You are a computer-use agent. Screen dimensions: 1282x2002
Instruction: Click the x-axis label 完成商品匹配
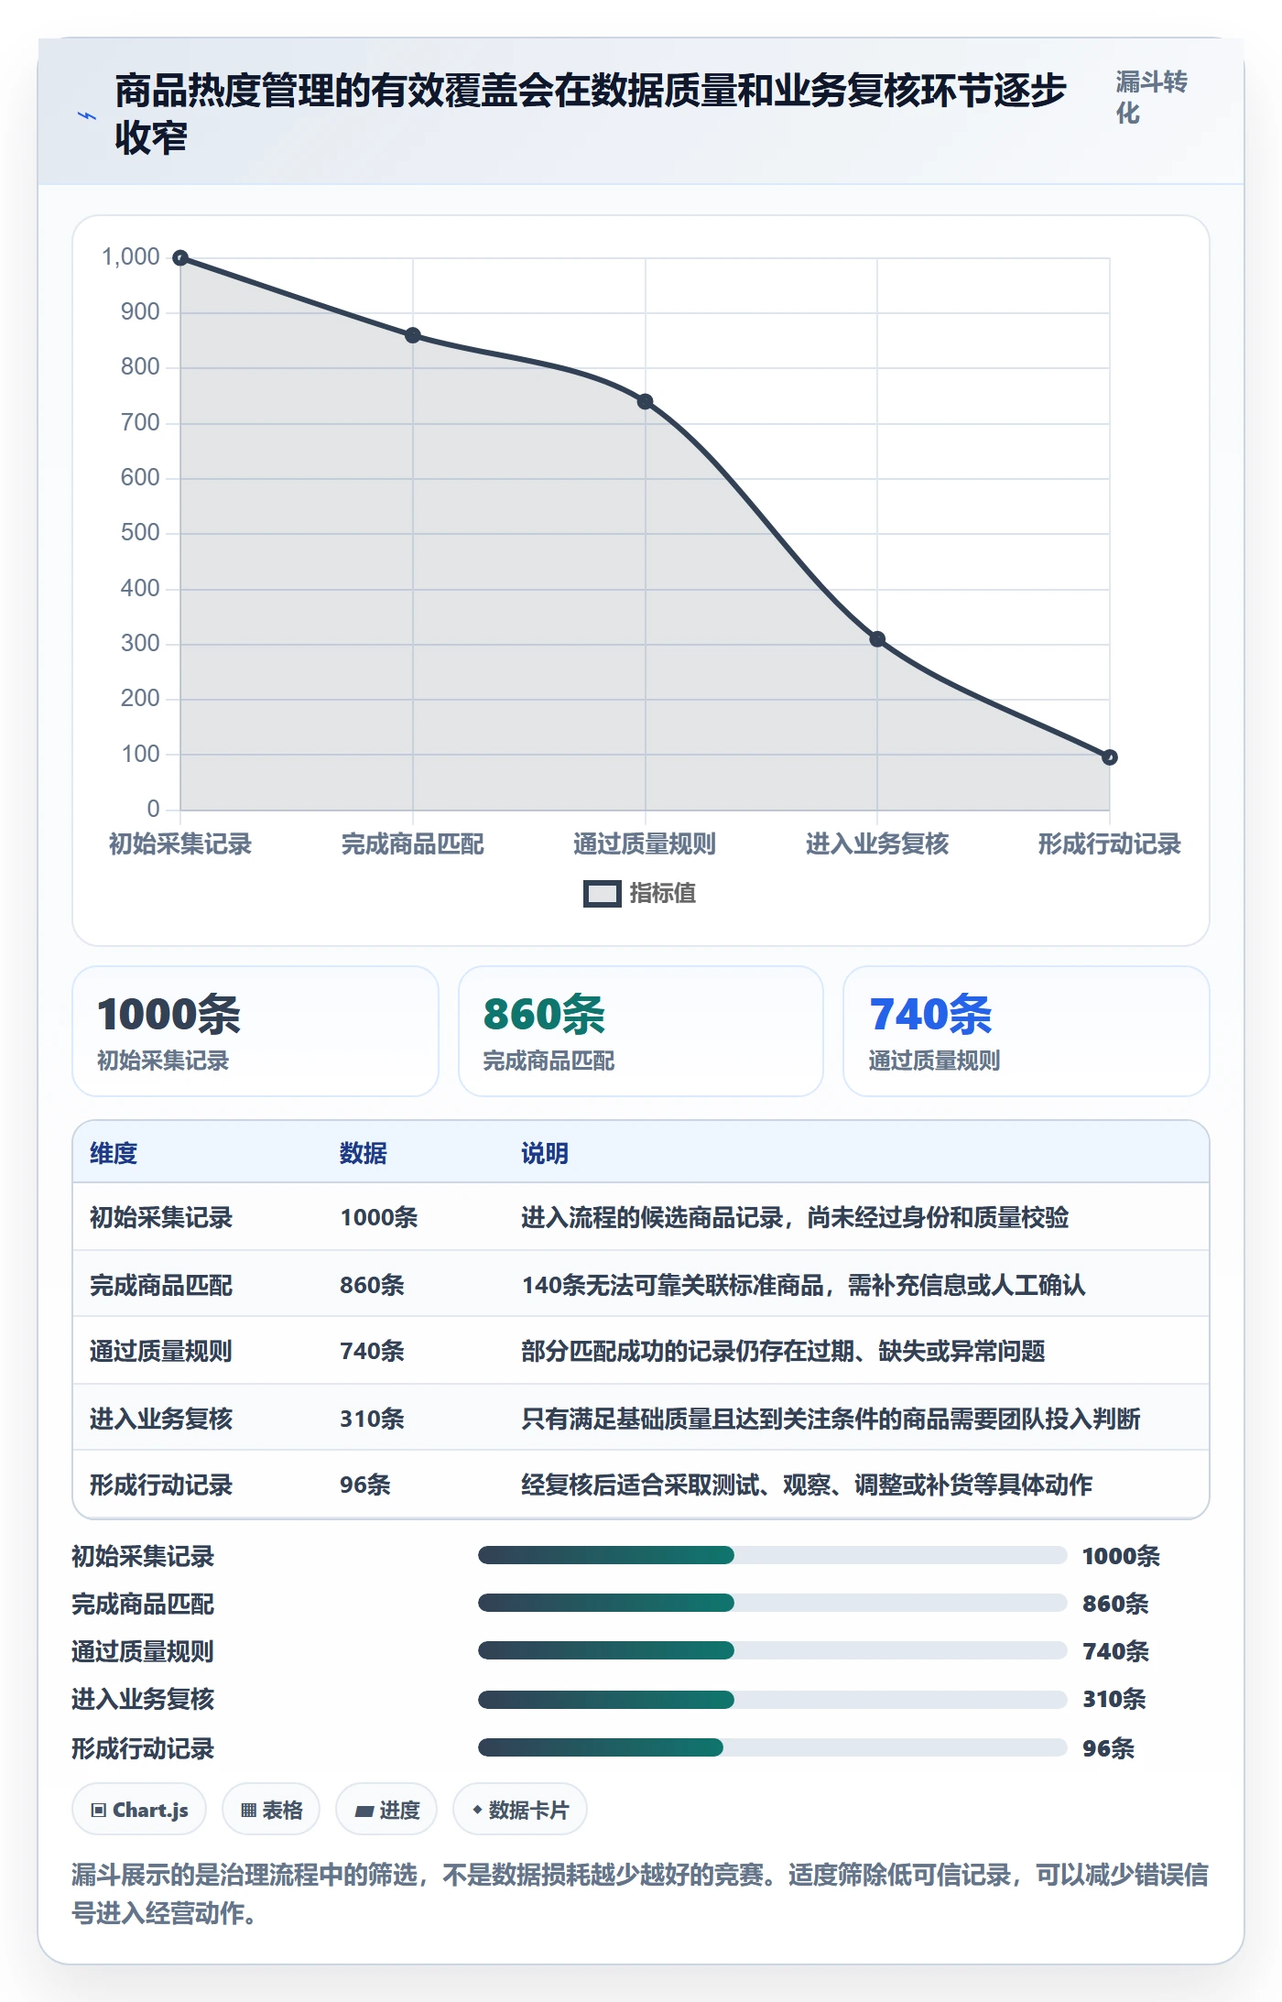[413, 844]
